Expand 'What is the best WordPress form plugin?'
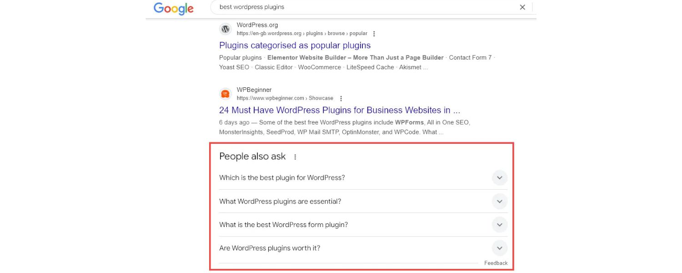The height and width of the screenshot is (273, 682). (499, 224)
